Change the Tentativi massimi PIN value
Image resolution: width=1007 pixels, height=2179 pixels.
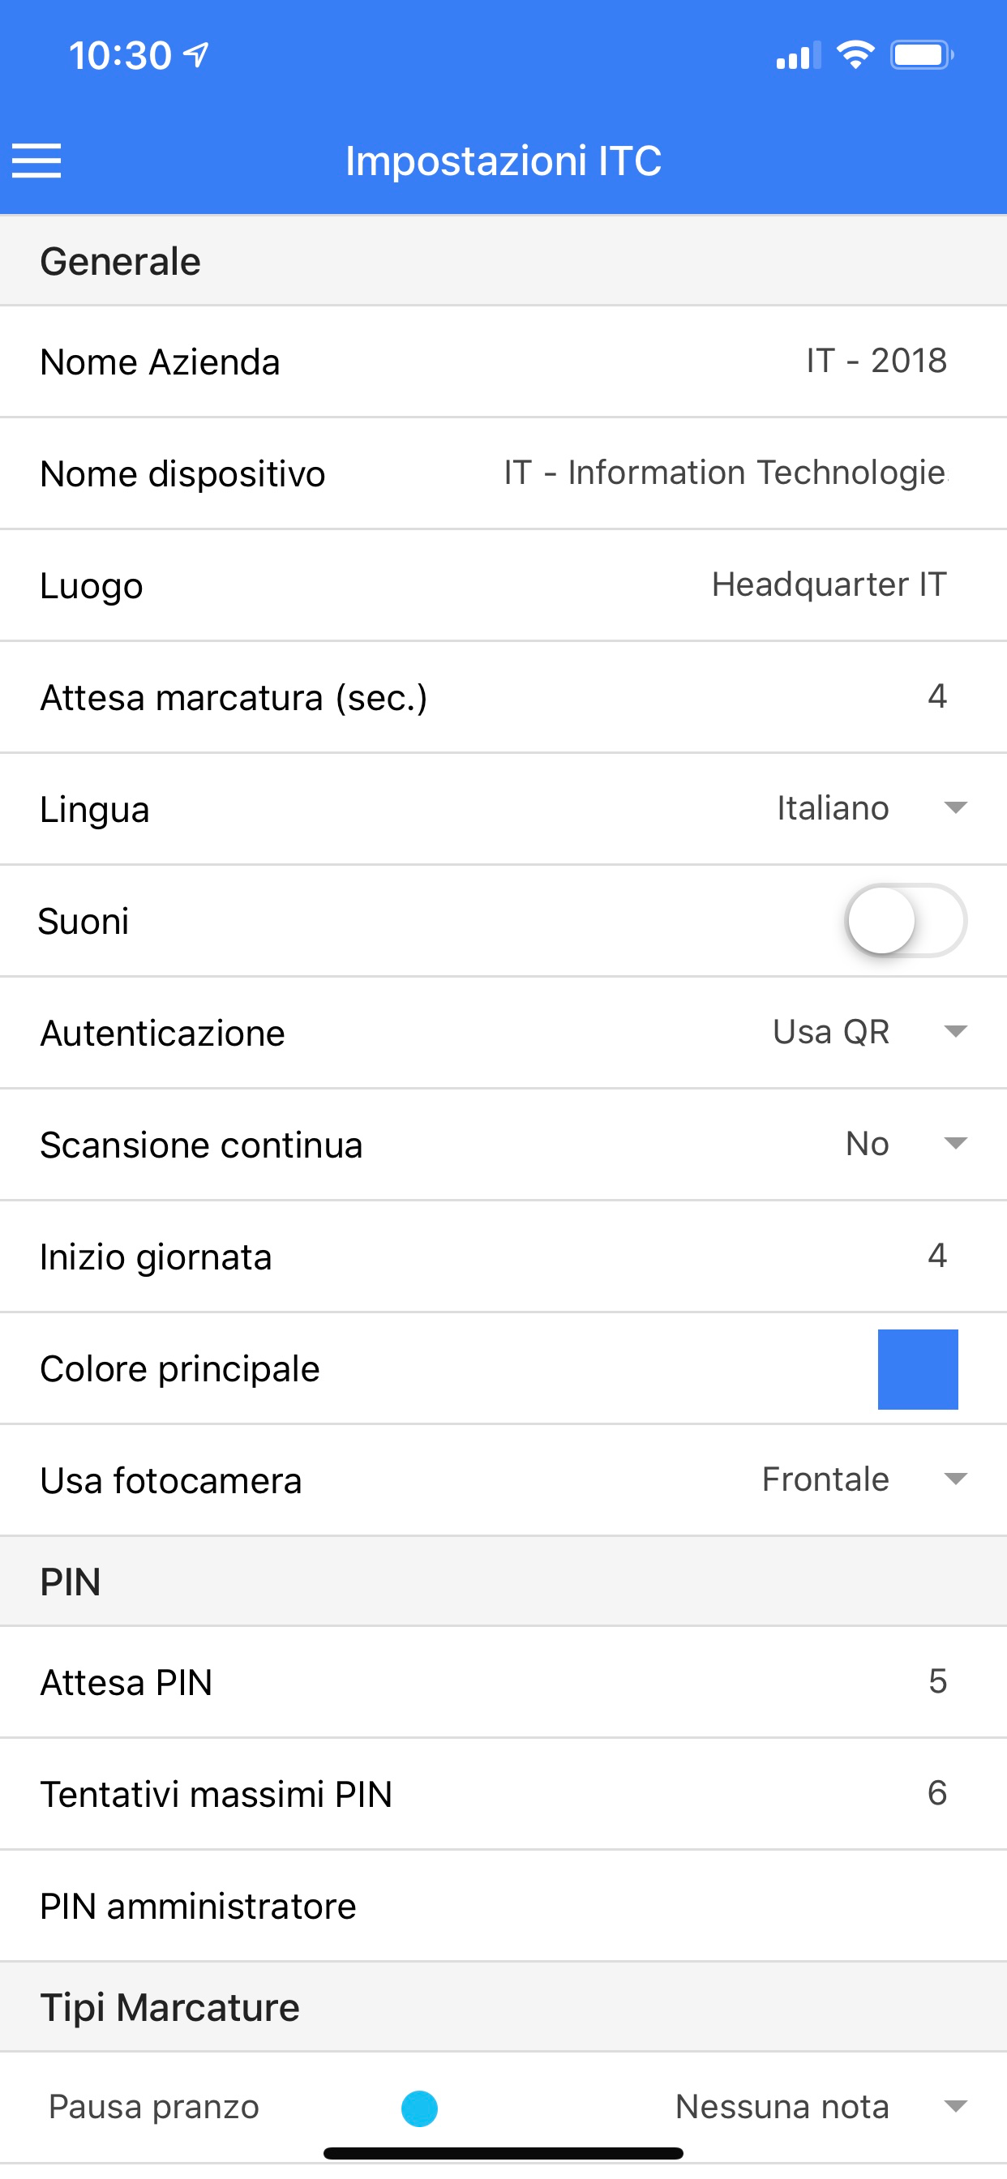(x=936, y=1793)
